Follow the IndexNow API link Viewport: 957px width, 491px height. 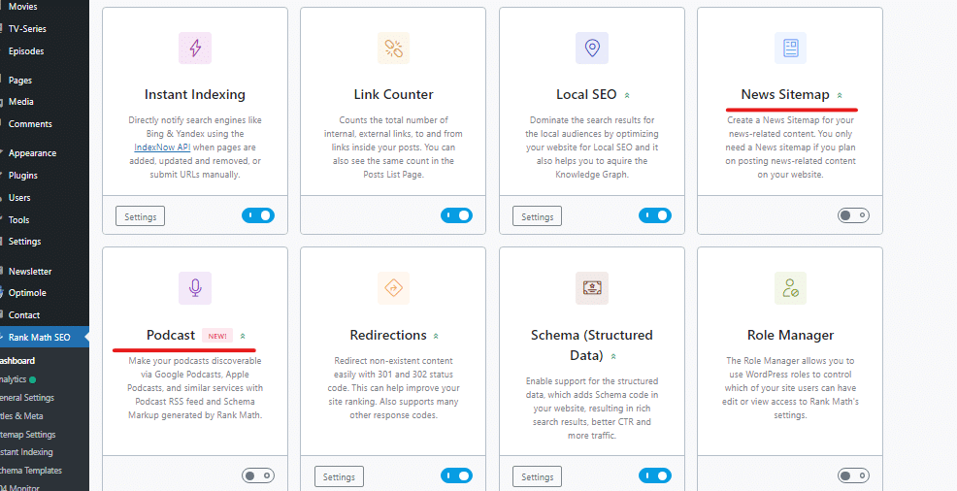(162, 147)
